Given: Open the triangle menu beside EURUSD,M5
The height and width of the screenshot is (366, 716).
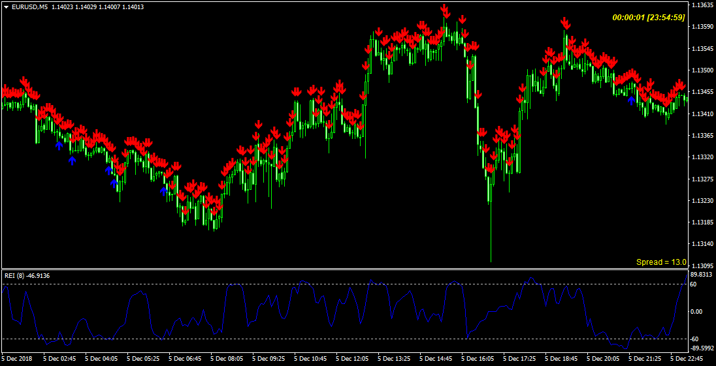Looking at the screenshot, I should [x=7, y=7].
